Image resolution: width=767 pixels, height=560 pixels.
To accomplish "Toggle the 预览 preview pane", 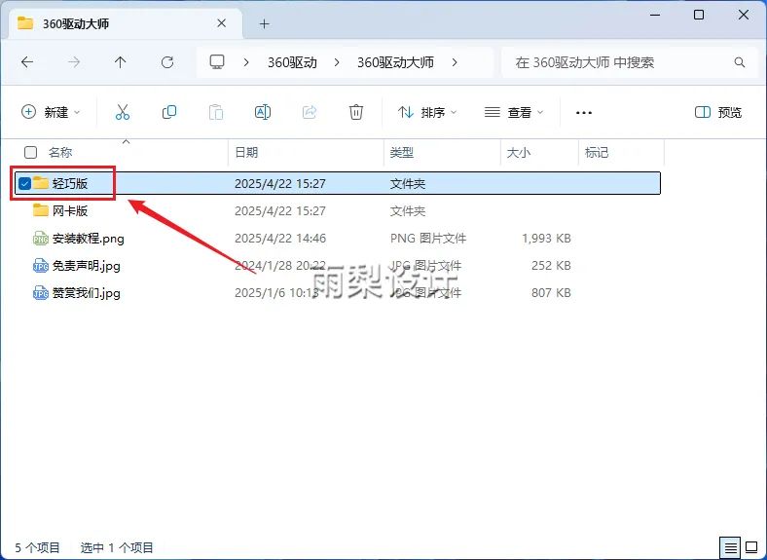I will [x=718, y=113].
